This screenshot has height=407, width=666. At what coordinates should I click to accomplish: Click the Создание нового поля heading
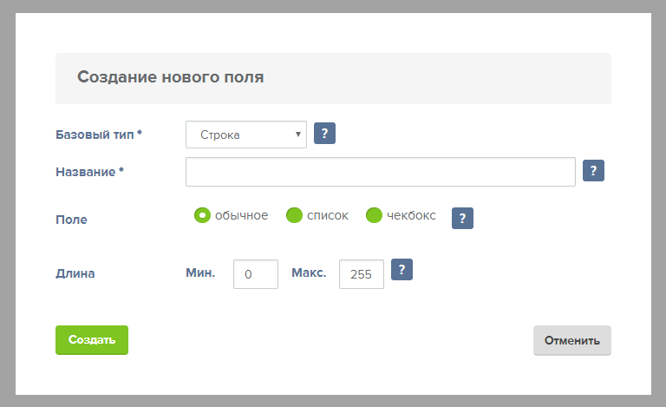170,77
